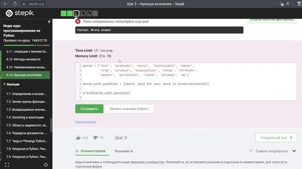Viewport: 302px width, 169px height.
Task: Open lesson 7.7 *args и **kwargs
Action: (27, 141)
